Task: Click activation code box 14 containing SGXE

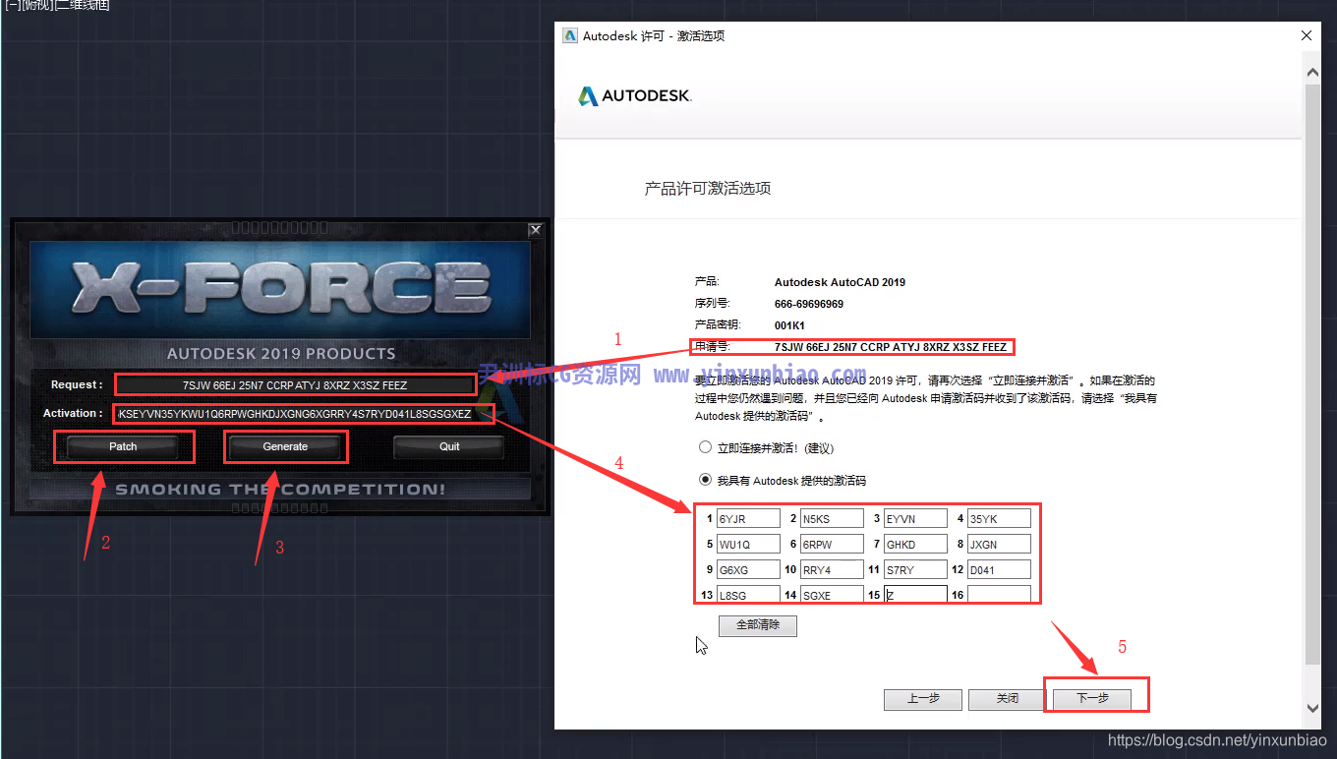Action: pyautogui.click(x=832, y=595)
